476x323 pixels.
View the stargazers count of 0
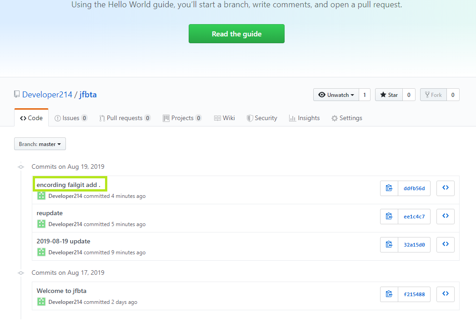[x=409, y=95]
